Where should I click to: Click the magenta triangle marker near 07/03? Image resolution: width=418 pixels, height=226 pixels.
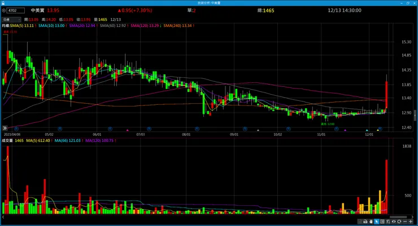[x=128, y=130]
